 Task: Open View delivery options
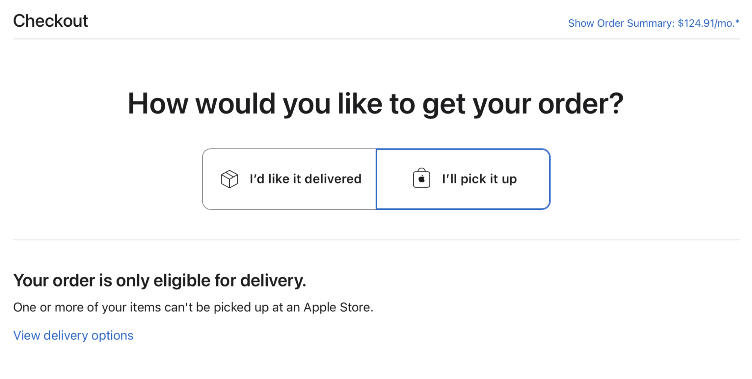pos(73,335)
